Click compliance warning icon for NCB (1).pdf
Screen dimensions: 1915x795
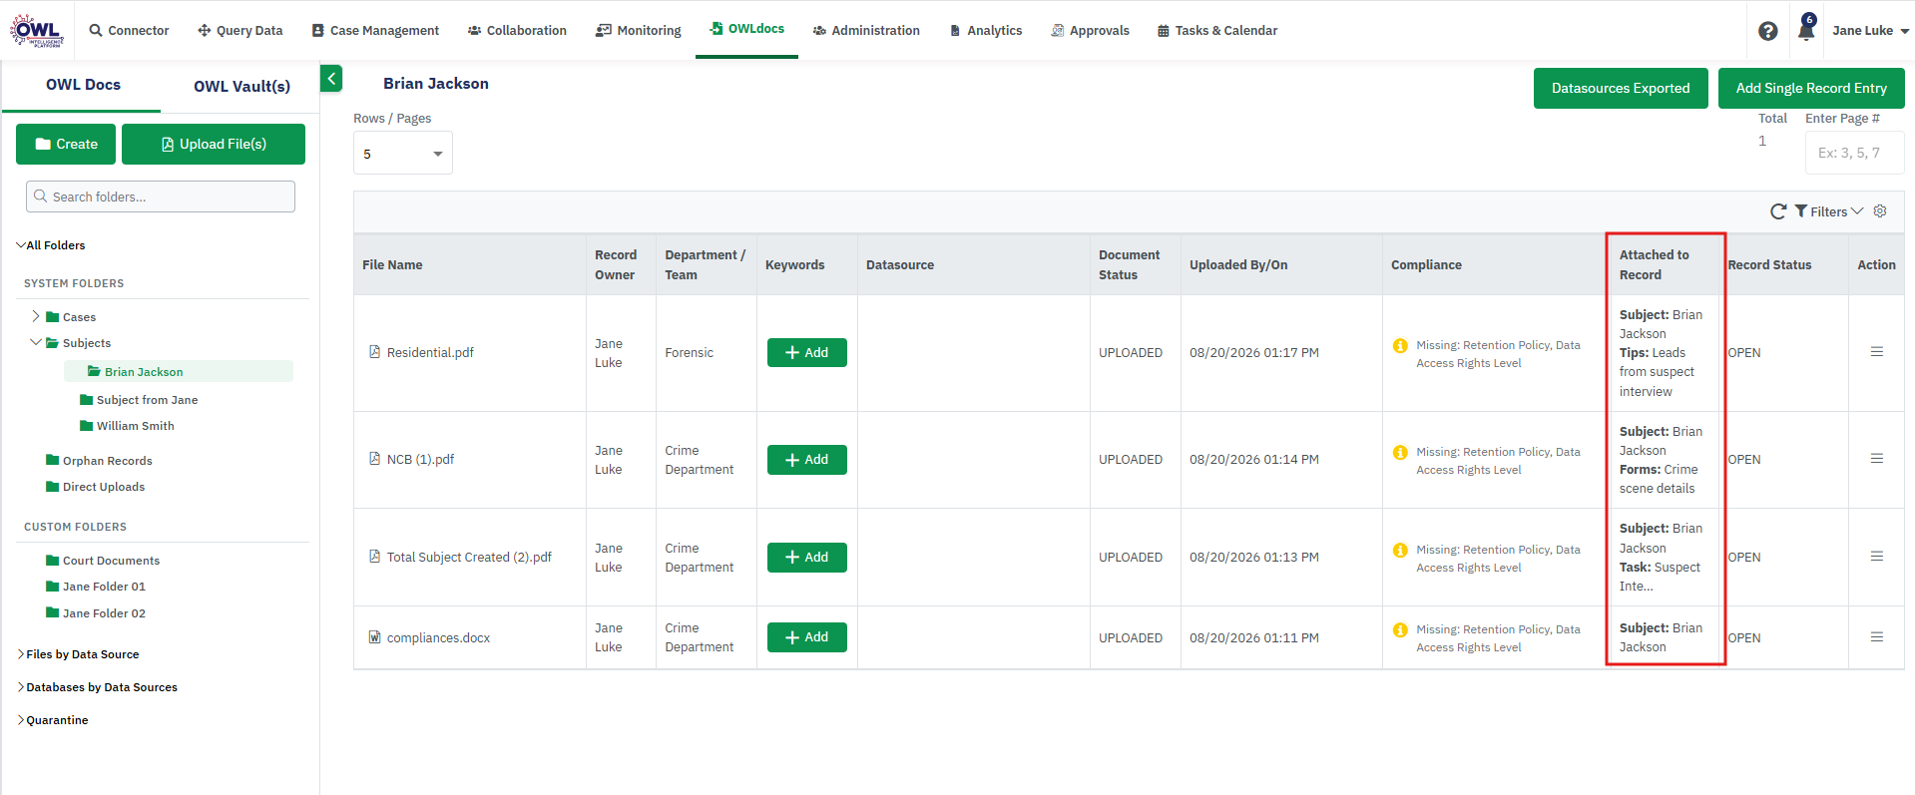point(1400,453)
